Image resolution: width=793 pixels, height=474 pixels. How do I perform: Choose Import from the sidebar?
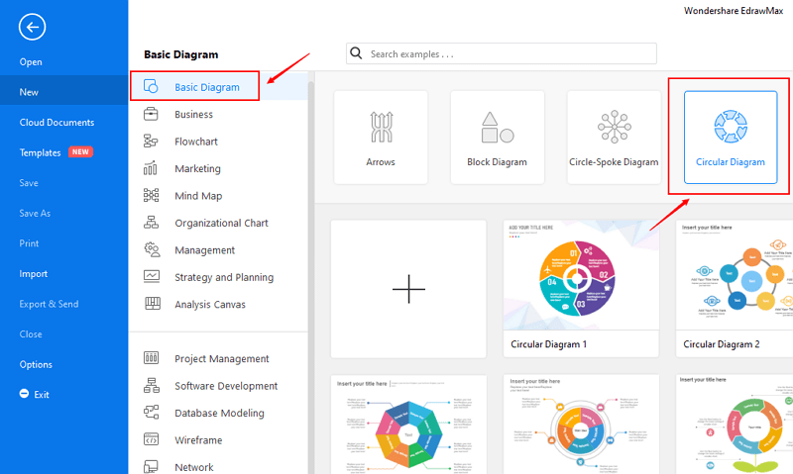[x=34, y=273]
